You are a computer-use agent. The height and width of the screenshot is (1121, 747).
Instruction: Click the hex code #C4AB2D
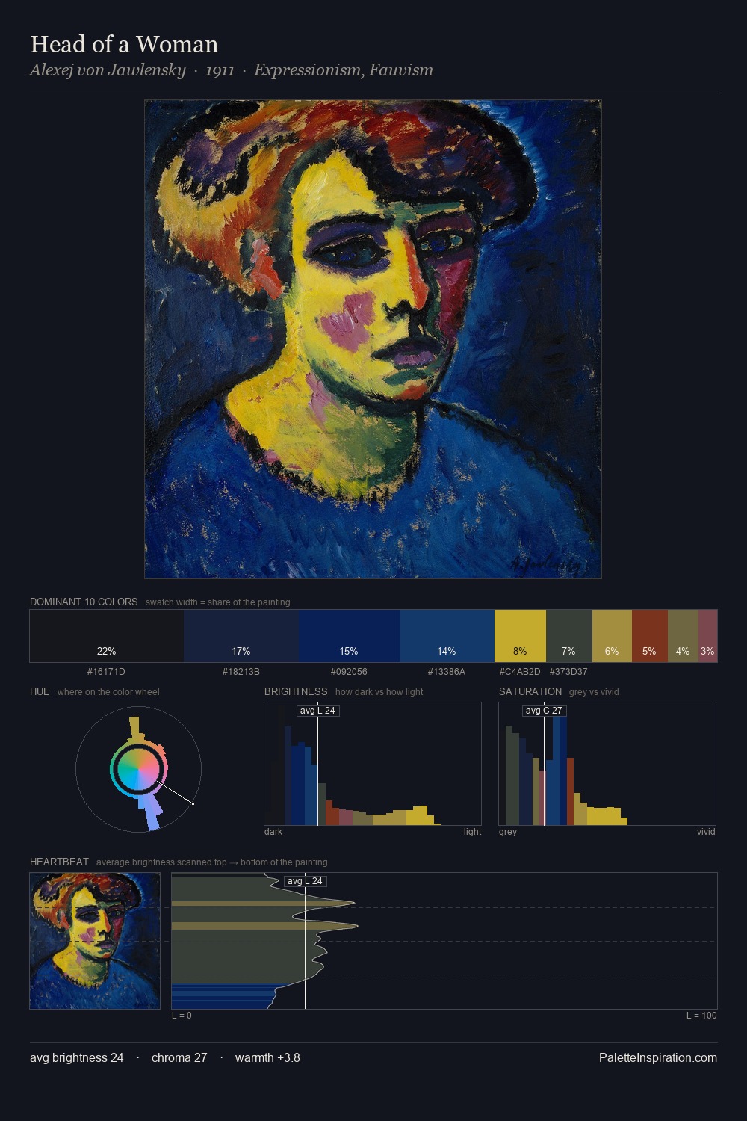[520, 672]
